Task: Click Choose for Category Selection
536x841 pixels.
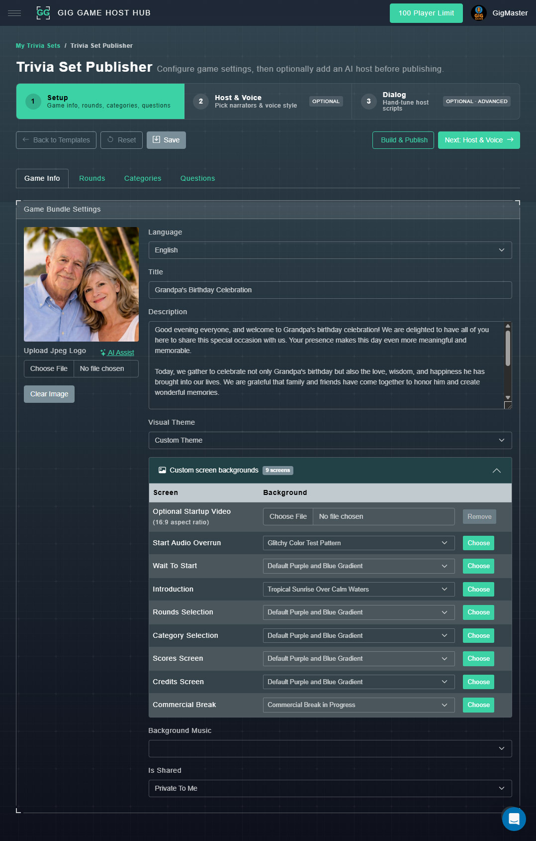Action: coord(478,635)
